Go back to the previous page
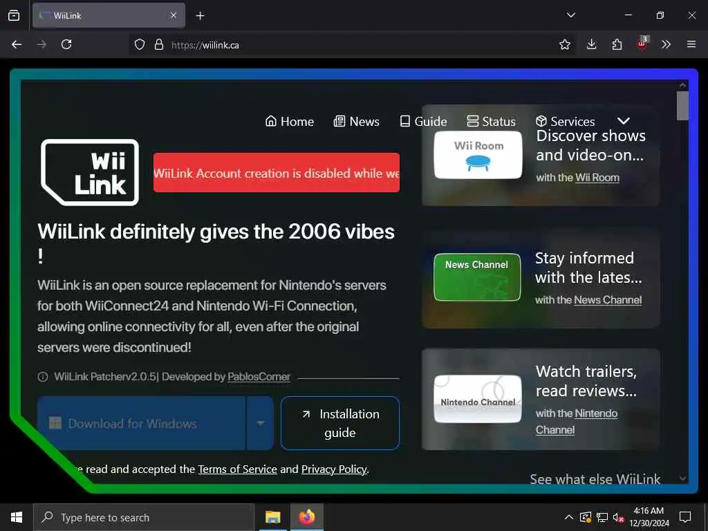The image size is (708, 531). (x=17, y=44)
